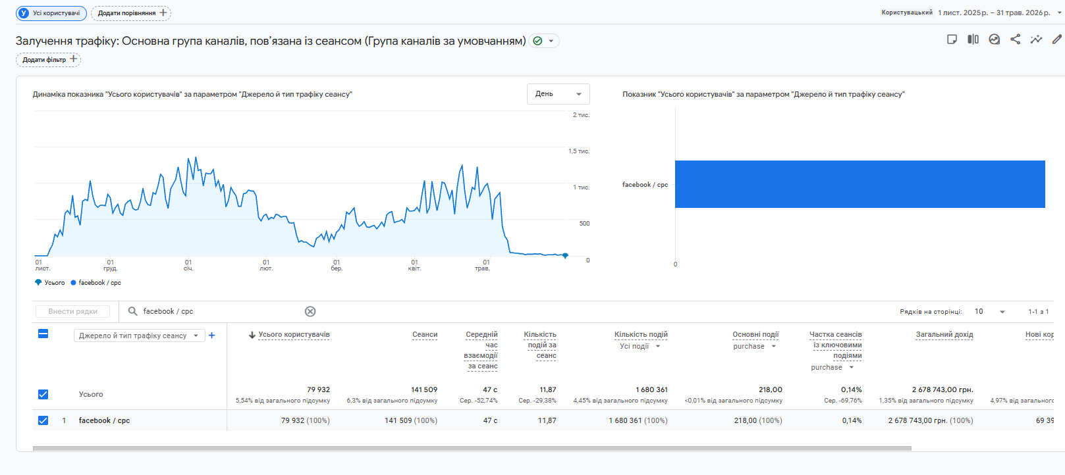Click plus icon in Додати фільтр
Image resolution: width=1065 pixels, height=475 pixels.
74,59
